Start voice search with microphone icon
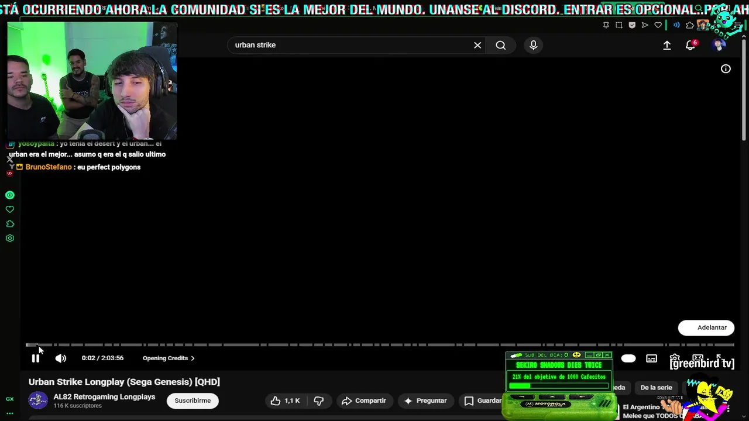 tap(533, 45)
